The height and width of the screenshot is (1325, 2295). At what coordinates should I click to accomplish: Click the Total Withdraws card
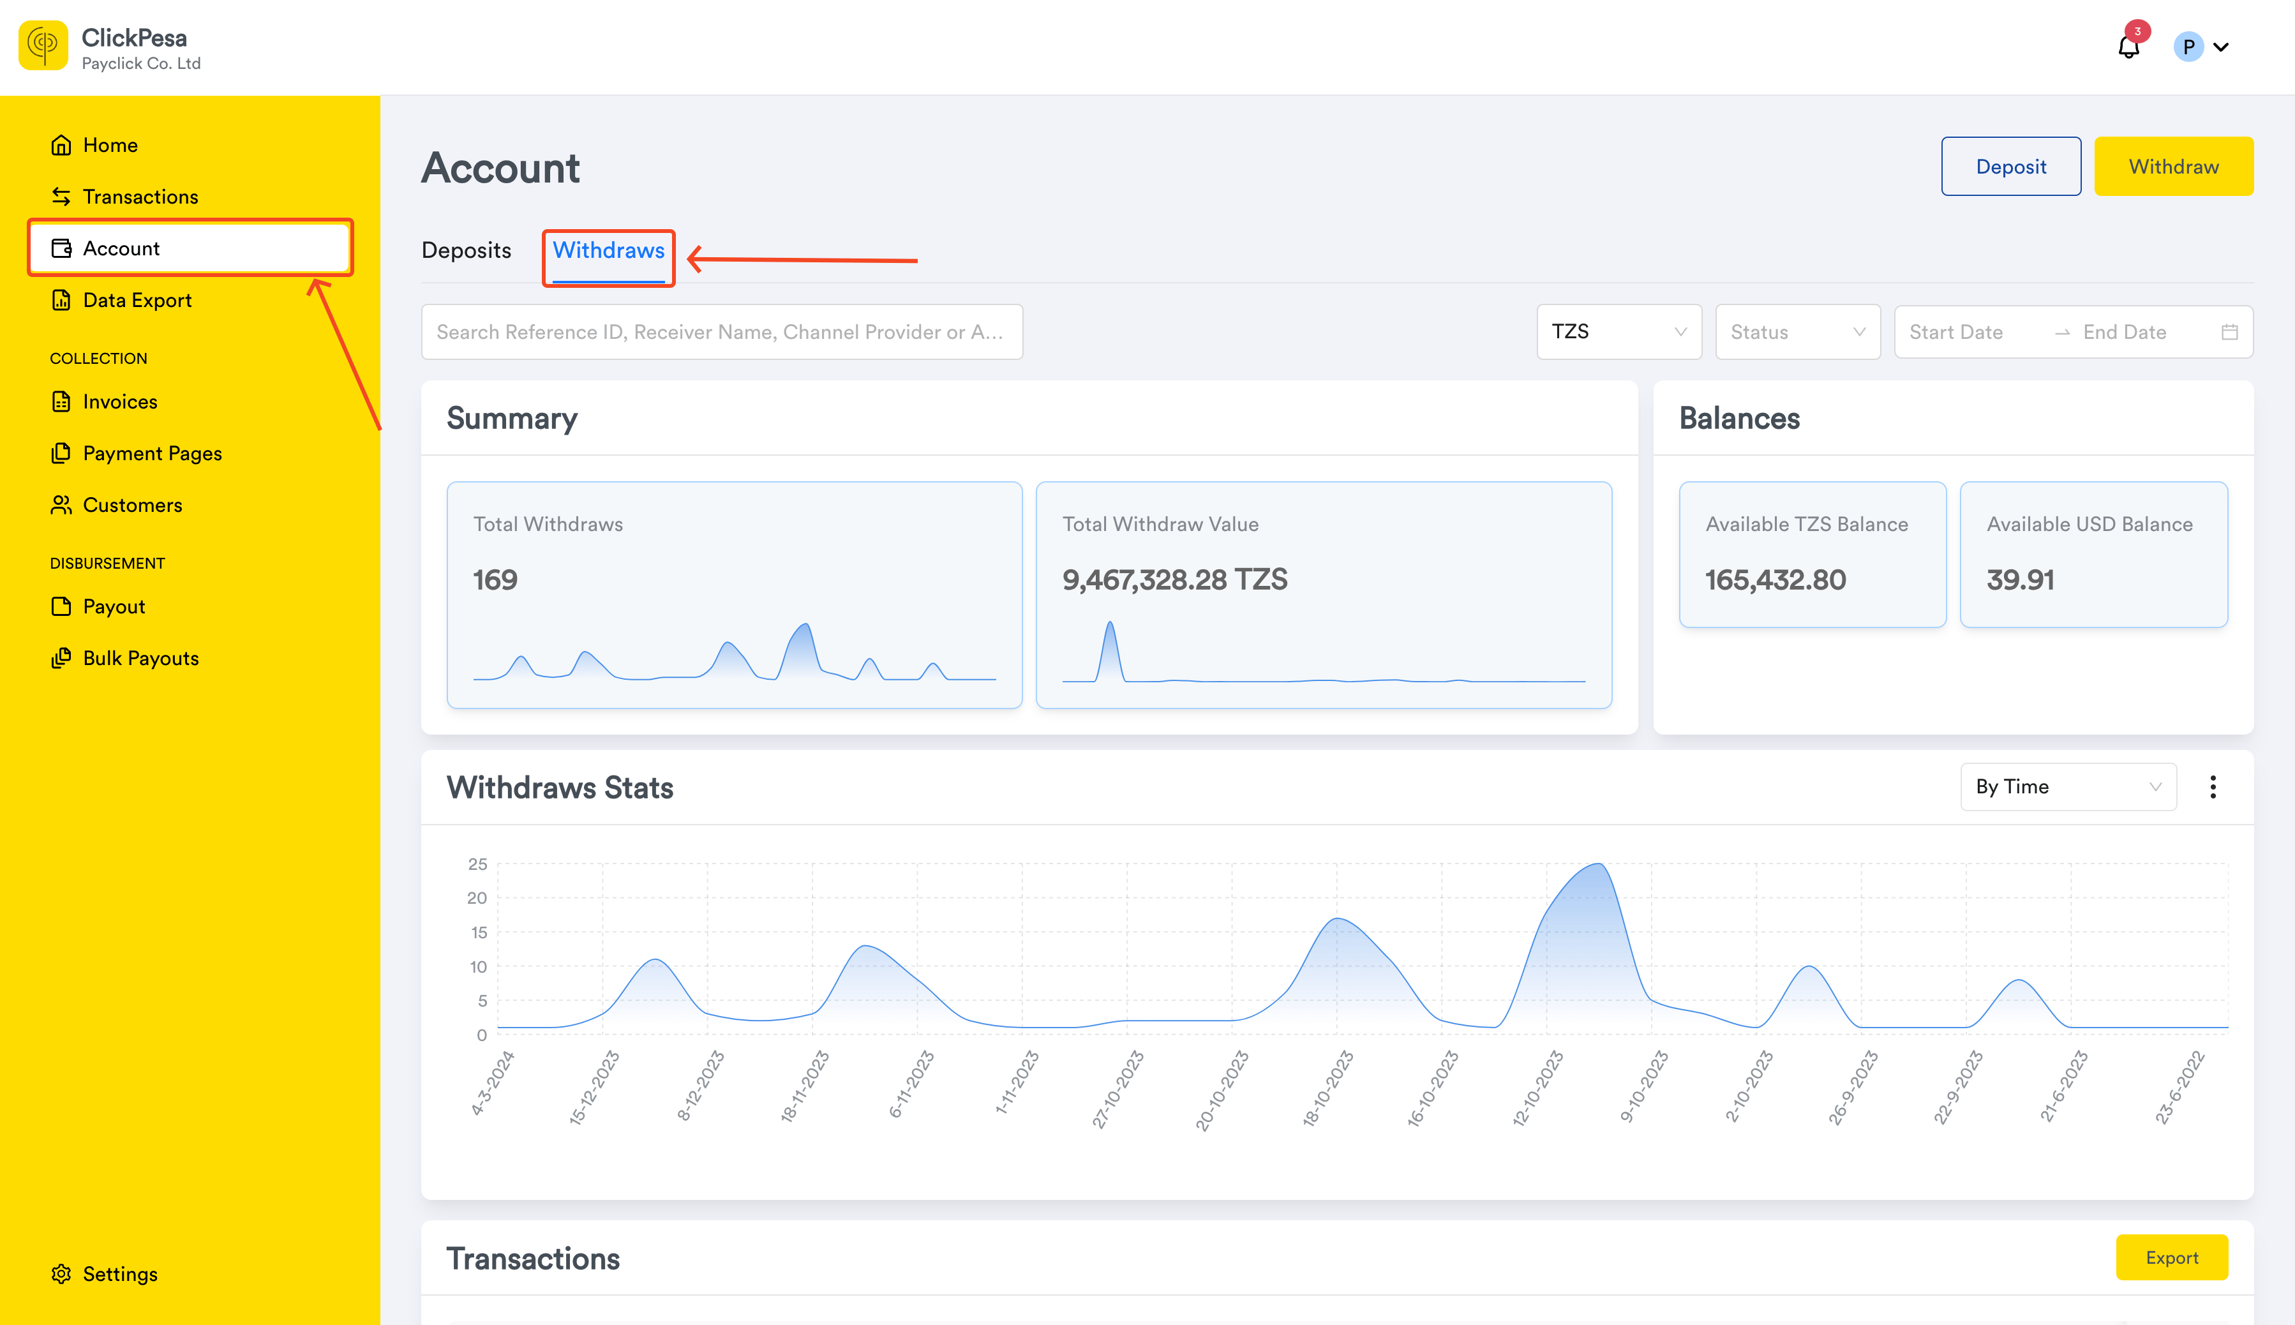(x=735, y=595)
